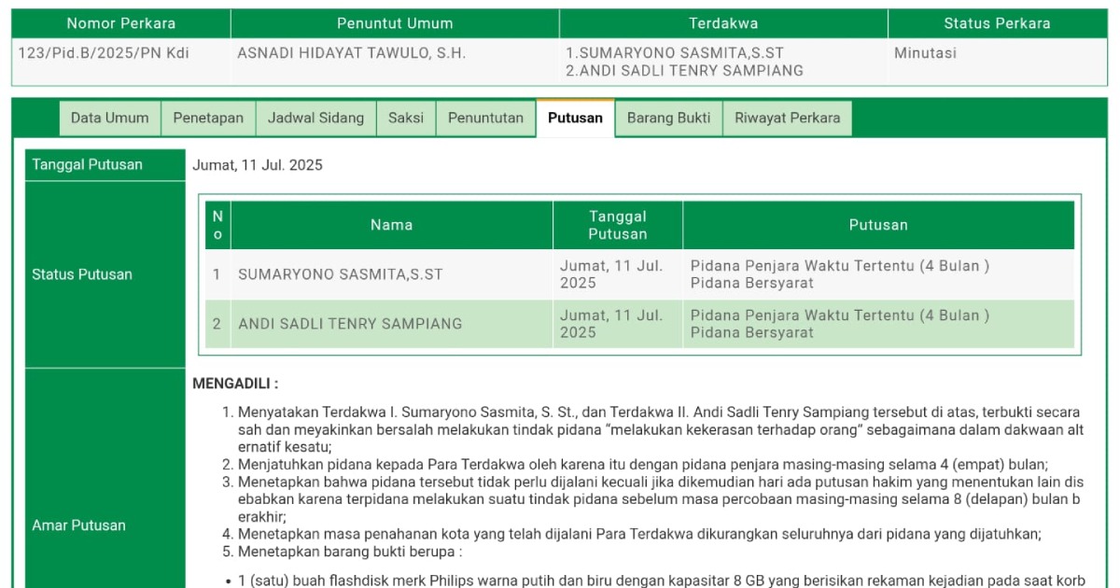Select the Putusan tab
Viewport: 1120px width, 588px height.
[575, 119]
